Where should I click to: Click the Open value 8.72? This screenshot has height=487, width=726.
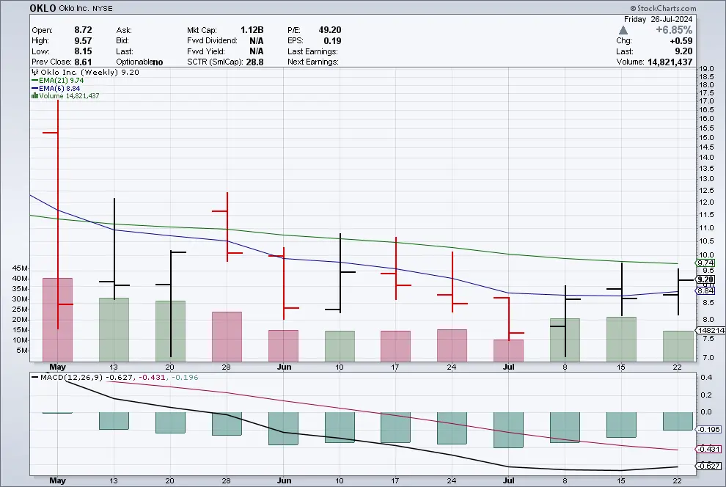(x=83, y=29)
